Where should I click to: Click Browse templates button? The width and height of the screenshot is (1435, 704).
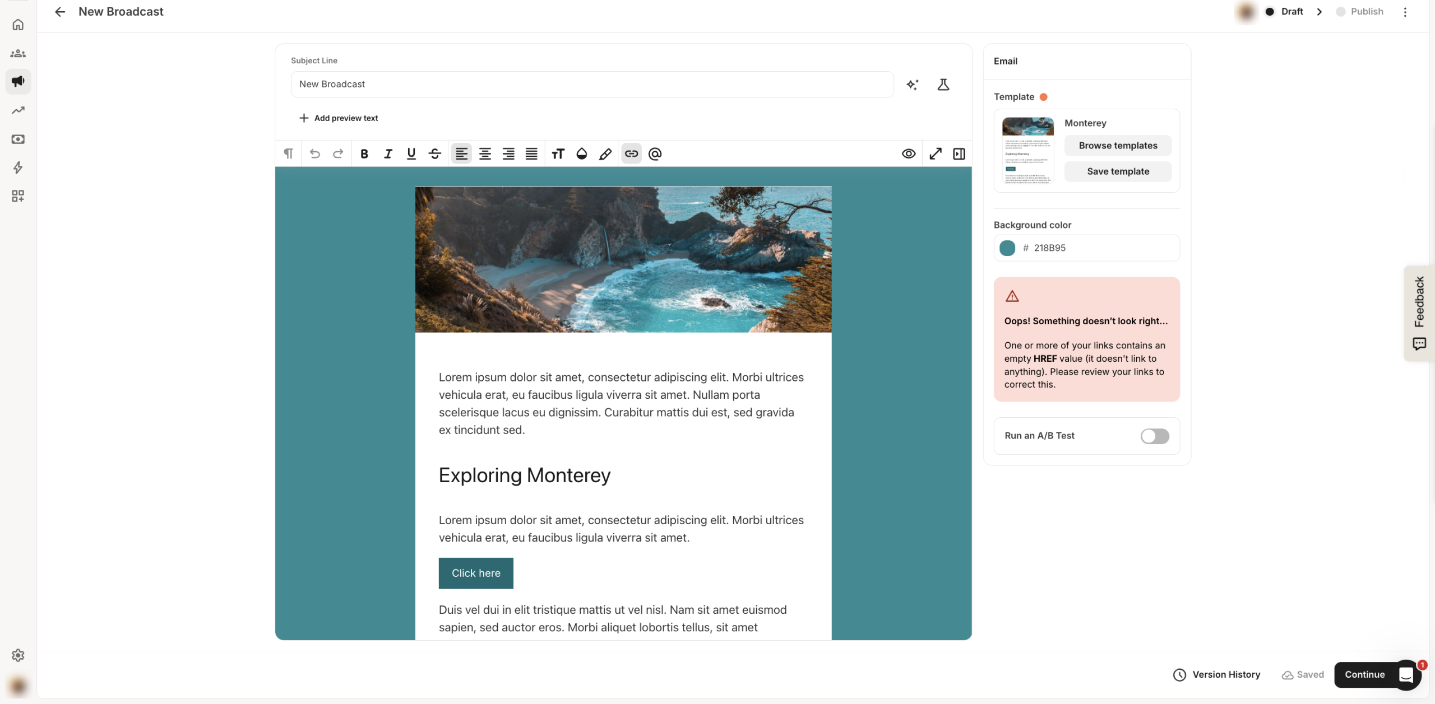pos(1118,146)
